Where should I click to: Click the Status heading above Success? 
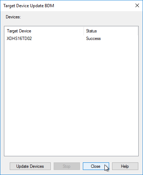coord(91,31)
